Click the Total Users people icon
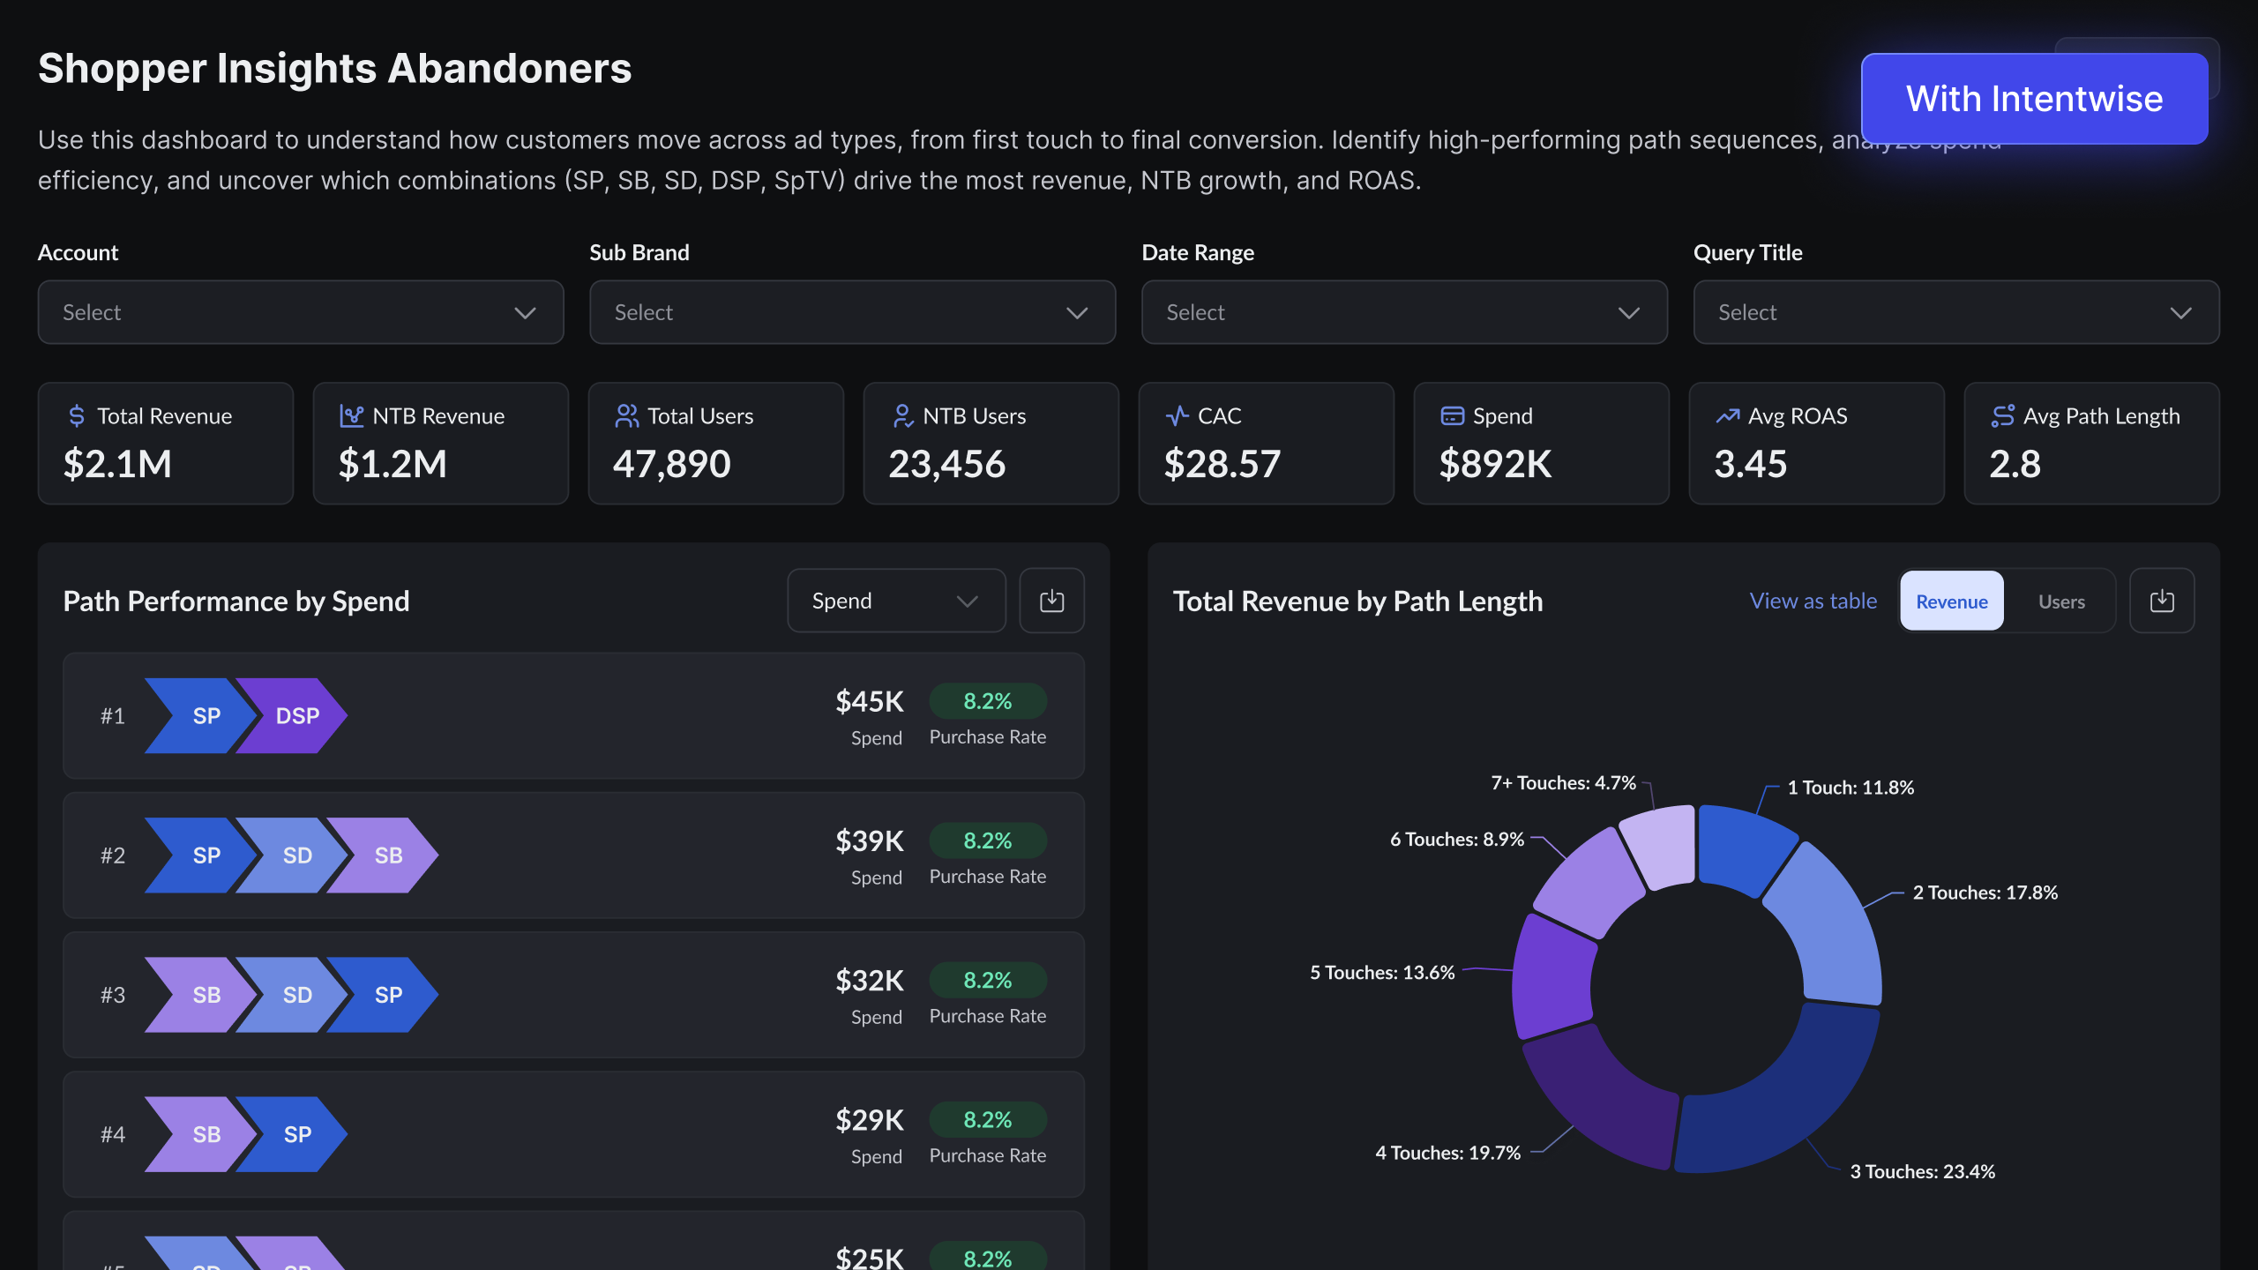This screenshot has height=1270, width=2258. pyautogui.click(x=626, y=415)
